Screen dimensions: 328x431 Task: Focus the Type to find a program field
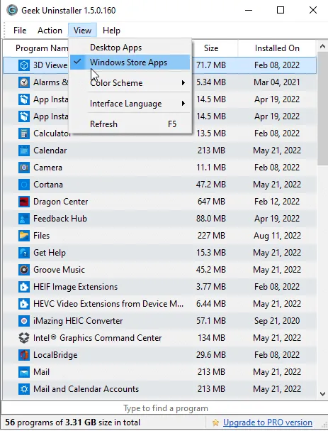coord(164,408)
